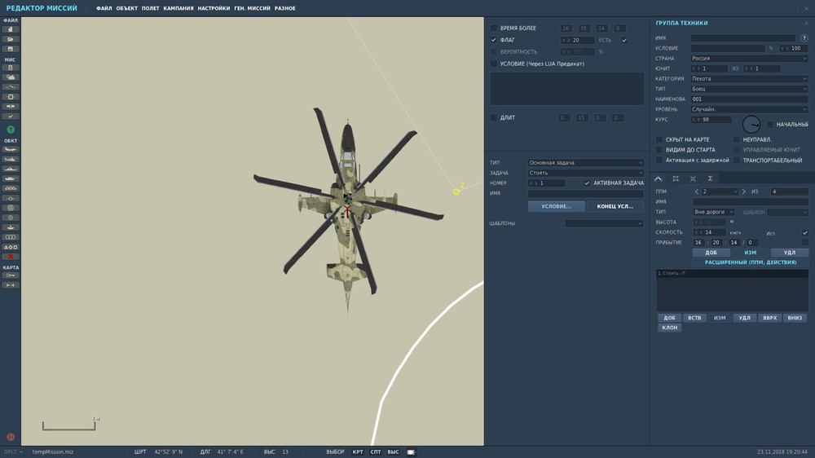Open the ТИП dropdown showing Основная задача
Screen dimensions: 815x458
586,163
